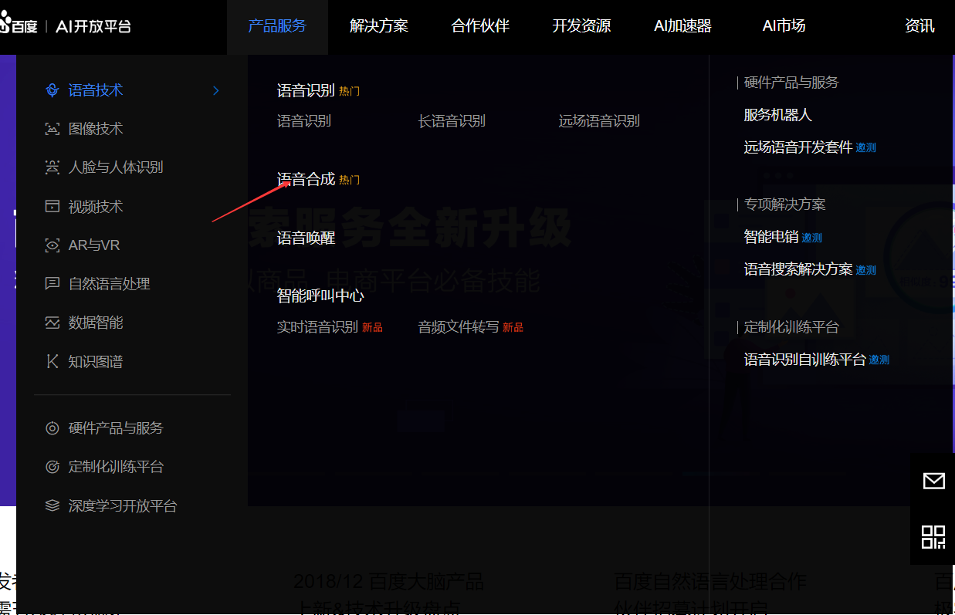The height and width of the screenshot is (615, 955).
Task: Click the chart icon beside 数据智能
Action: tap(52, 323)
